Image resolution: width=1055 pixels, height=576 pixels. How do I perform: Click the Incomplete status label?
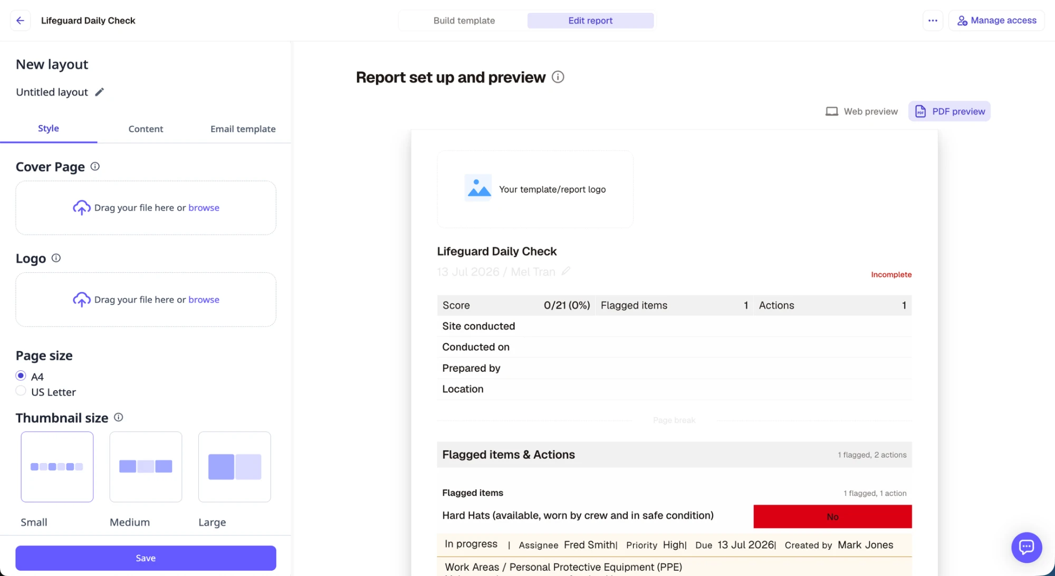click(x=891, y=274)
